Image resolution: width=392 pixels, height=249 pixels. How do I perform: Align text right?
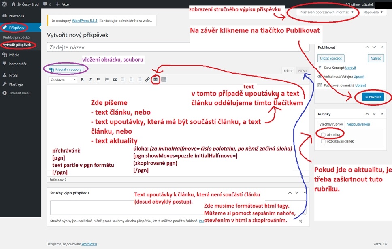139,79
